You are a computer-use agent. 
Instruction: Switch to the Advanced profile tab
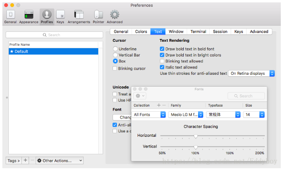(259, 31)
